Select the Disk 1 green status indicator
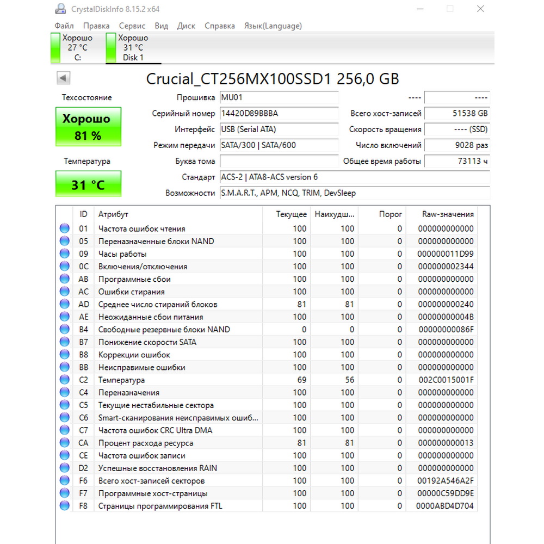Viewport: 544px width, 544px height. [110, 47]
